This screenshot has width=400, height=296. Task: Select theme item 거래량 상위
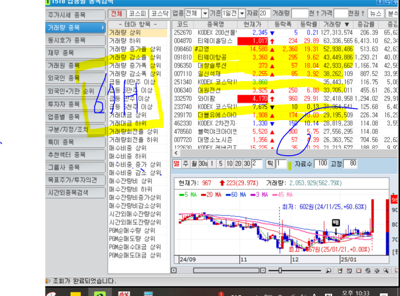point(138,33)
